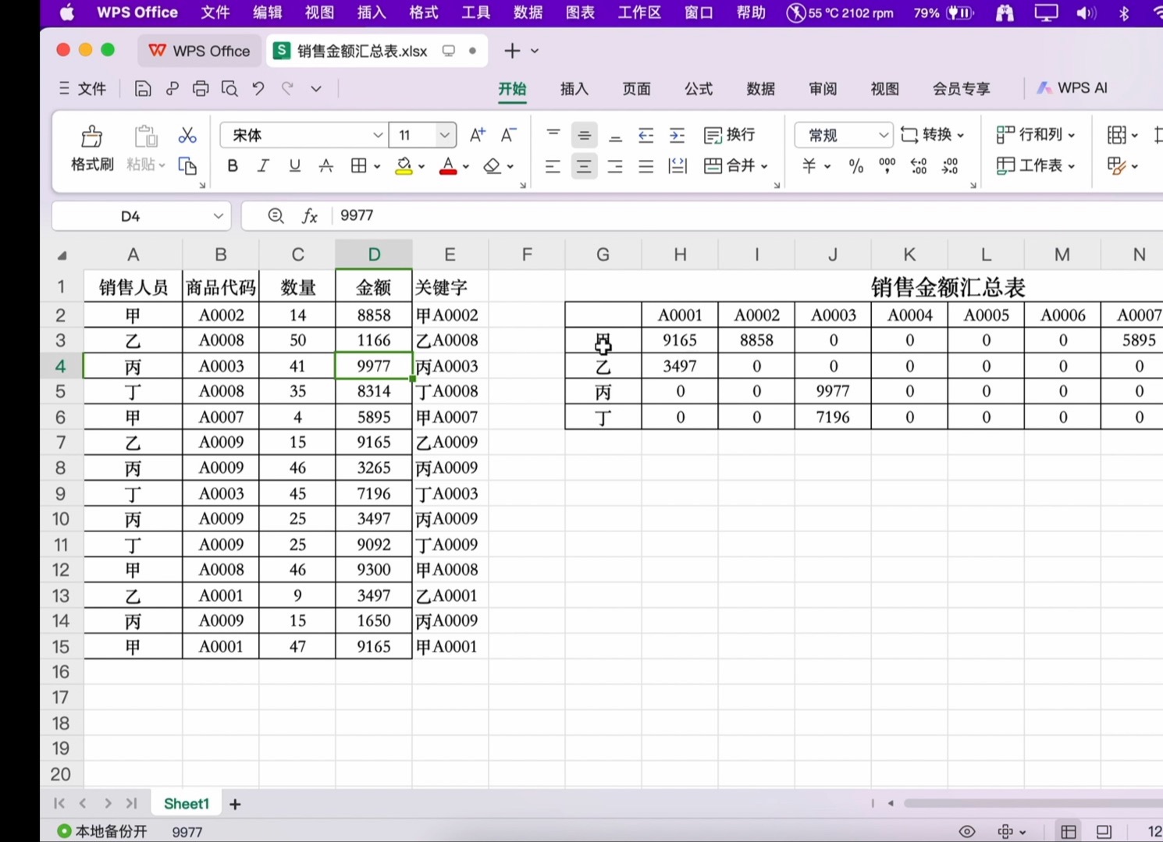The height and width of the screenshot is (842, 1163).
Task: Click the Print Preview icon
Action: coord(229,89)
